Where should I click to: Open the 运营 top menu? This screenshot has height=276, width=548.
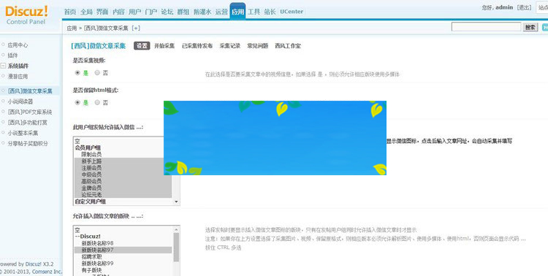coord(221,12)
